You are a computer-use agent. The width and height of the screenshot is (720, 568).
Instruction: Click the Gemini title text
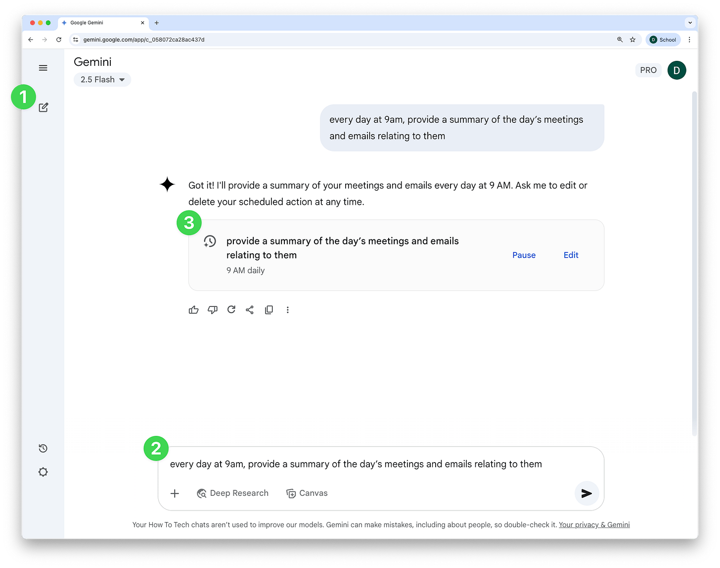[92, 62]
